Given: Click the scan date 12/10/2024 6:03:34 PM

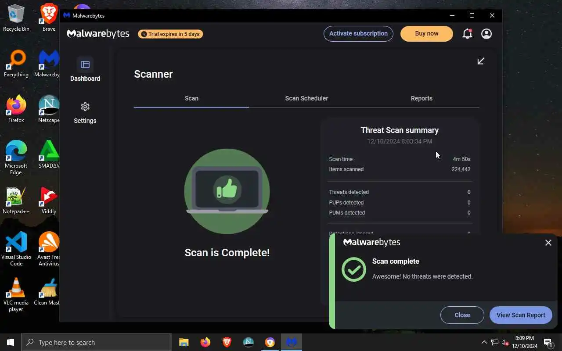Looking at the screenshot, I should click(400, 141).
